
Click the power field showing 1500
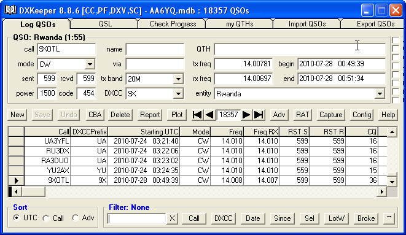pyautogui.click(x=47, y=93)
